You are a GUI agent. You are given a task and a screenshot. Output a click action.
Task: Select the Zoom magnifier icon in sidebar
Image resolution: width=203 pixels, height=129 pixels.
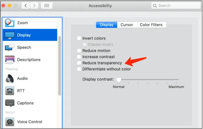pyautogui.click(x=9, y=22)
